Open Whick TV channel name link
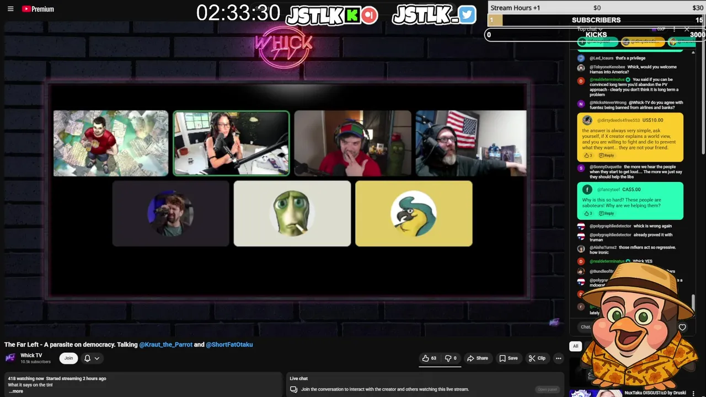 31,356
